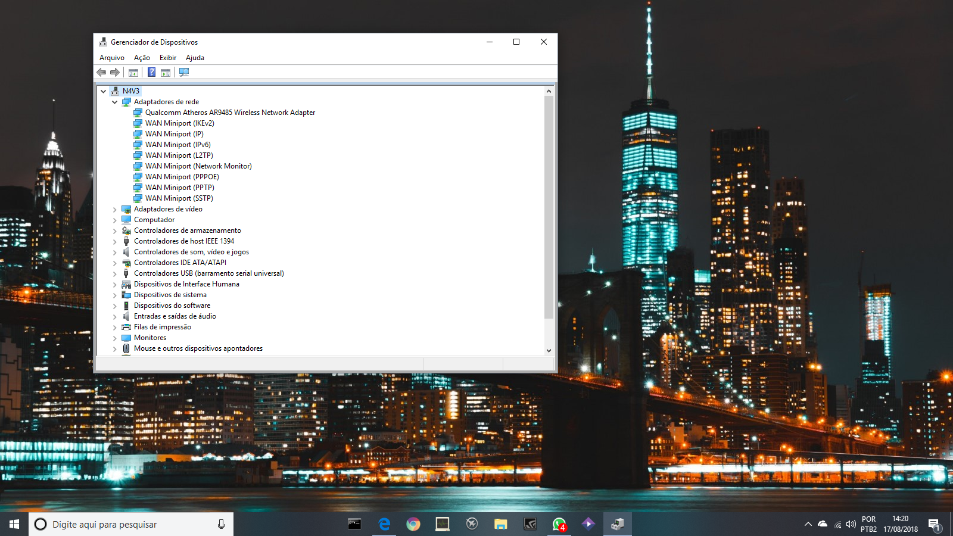Show hidden system tray icons
Screen dimensions: 953x536
(x=808, y=524)
